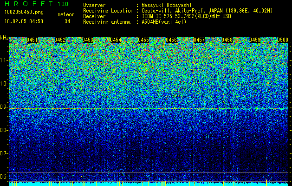292x186 pixels.
Task: Click the 1.1 kHz axis label
Action: [x=4, y=60]
